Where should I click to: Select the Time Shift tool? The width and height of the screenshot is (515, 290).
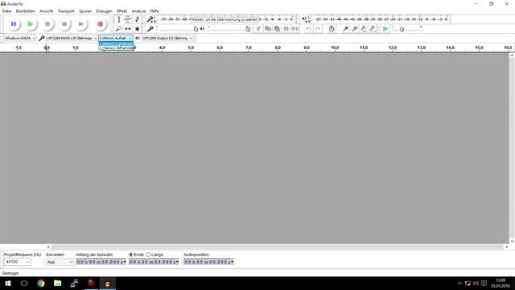coord(128,29)
